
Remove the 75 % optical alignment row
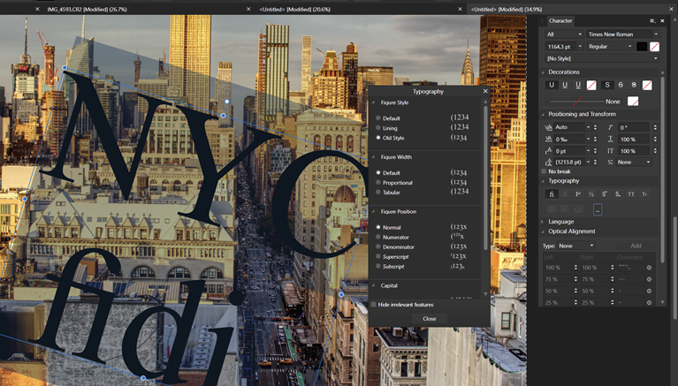pyautogui.click(x=649, y=280)
